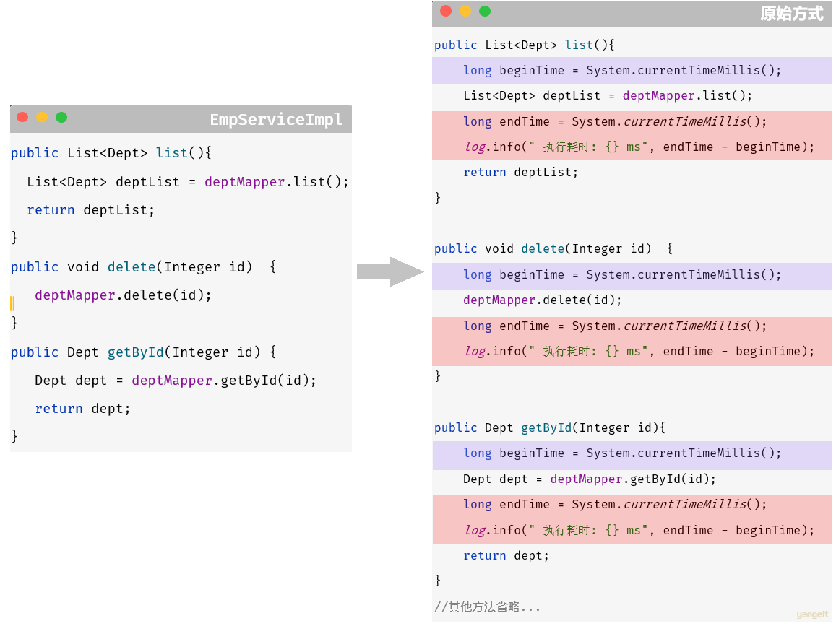Click the EmpServiceImpl window title
Viewport: 836px width, 626px height.
click(x=276, y=119)
